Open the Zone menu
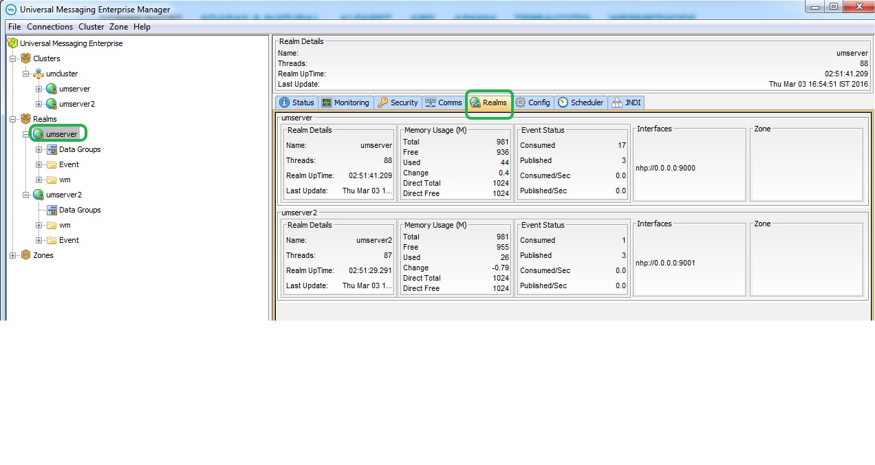The image size is (875, 465). click(119, 27)
